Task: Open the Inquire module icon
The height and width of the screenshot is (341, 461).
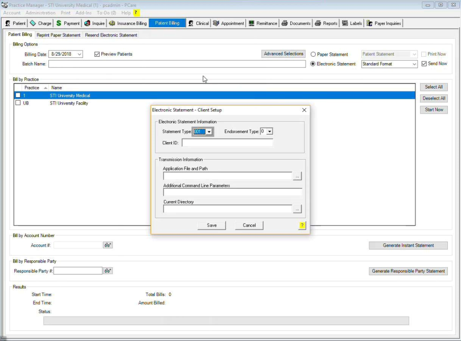Action: pos(94,23)
